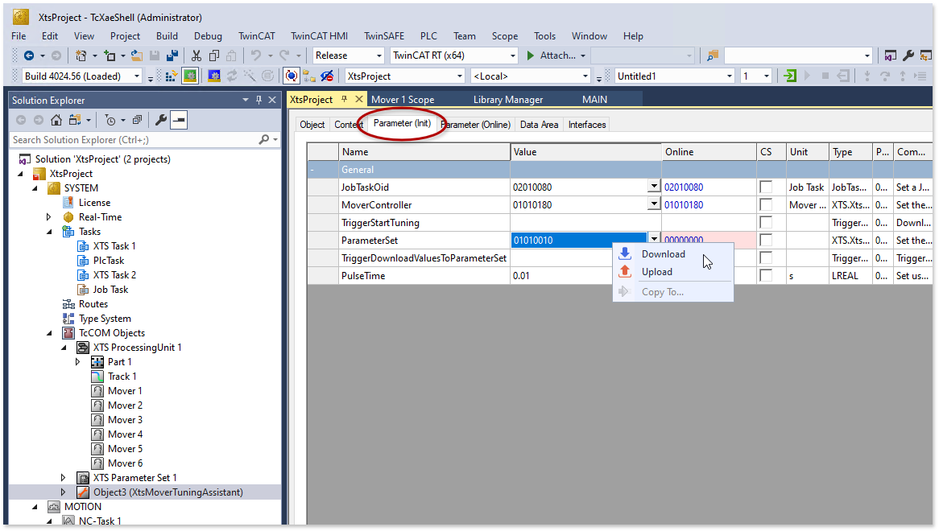Toggle the CS checkbox for PulseTime
Screen dimensions: 939x531
[765, 276]
